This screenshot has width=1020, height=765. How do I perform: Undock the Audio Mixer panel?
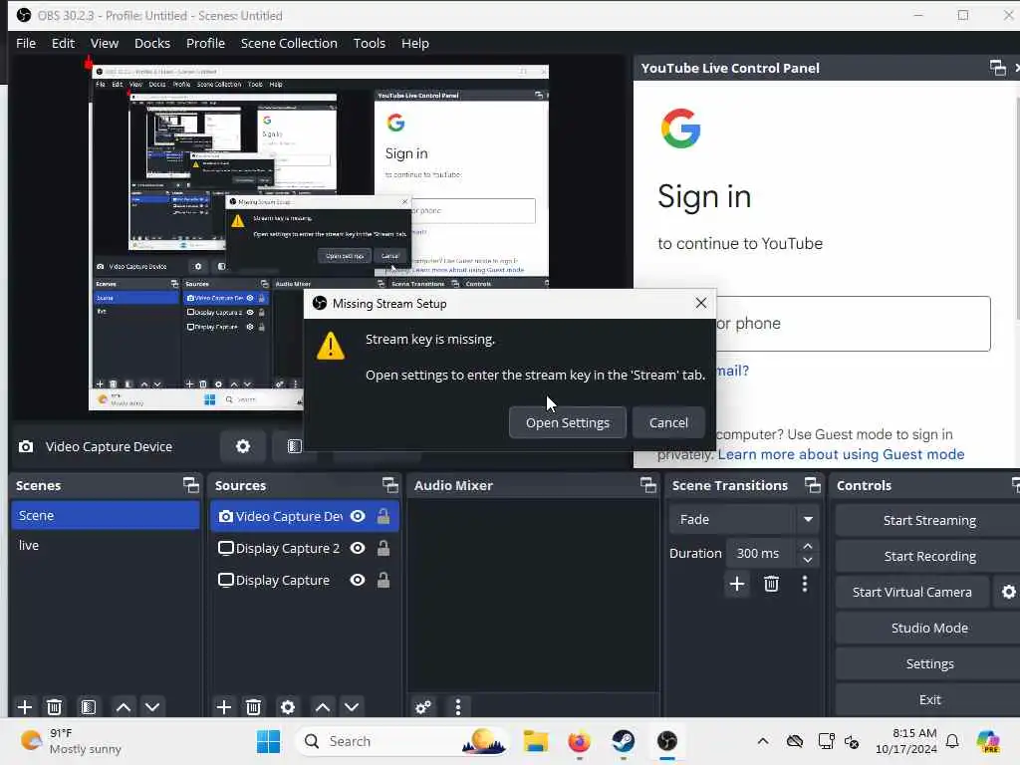click(x=647, y=485)
